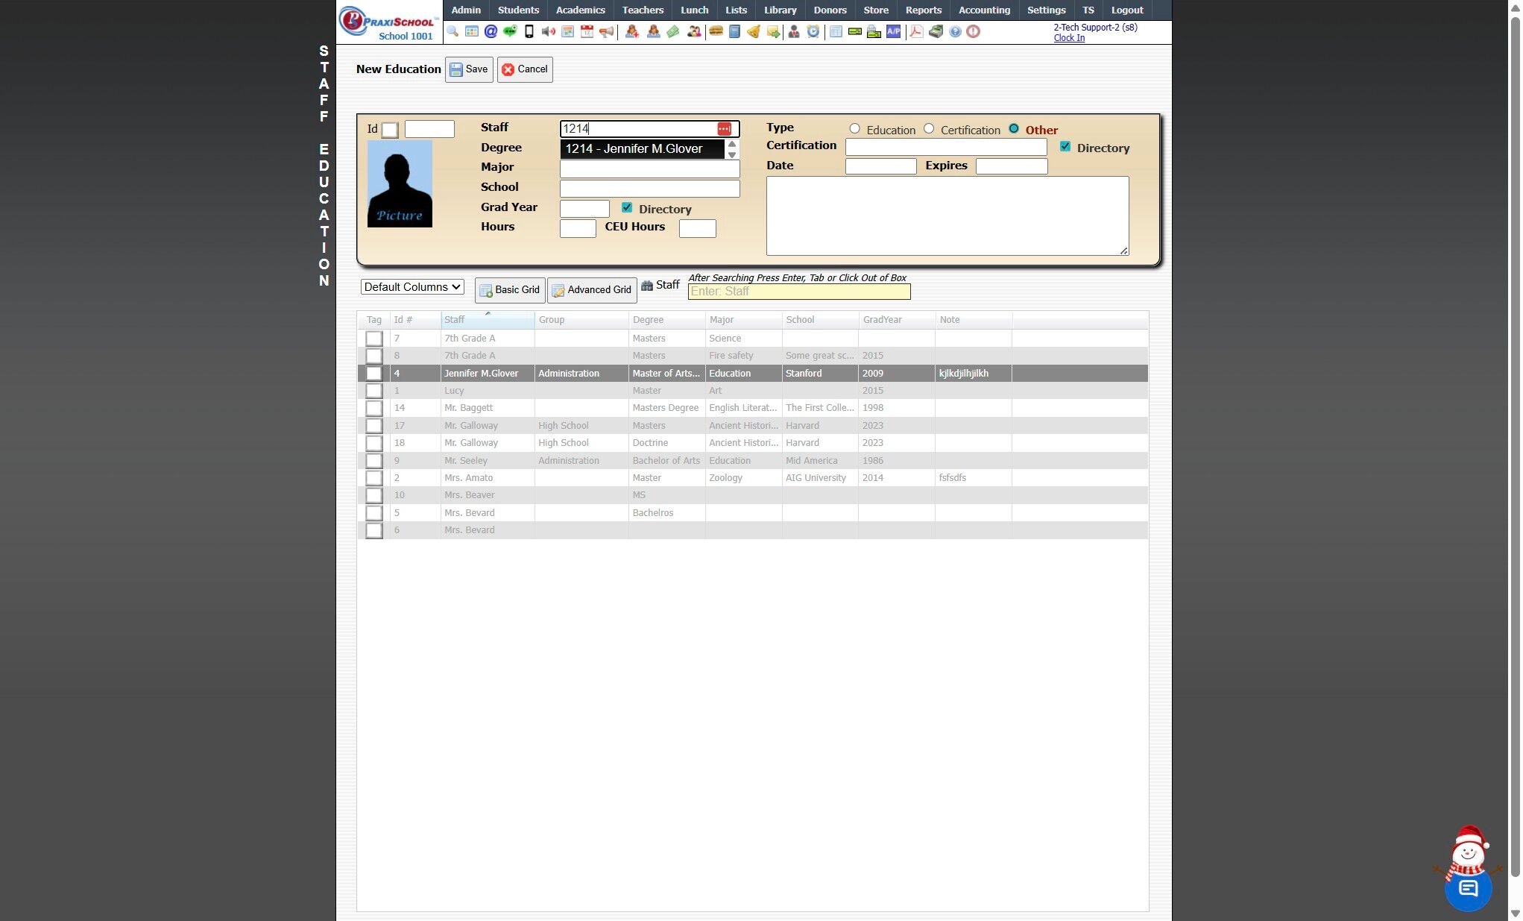Click the alarm clock toolbar icon
This screenshot has height=921, width=1523.
[813, 31]
